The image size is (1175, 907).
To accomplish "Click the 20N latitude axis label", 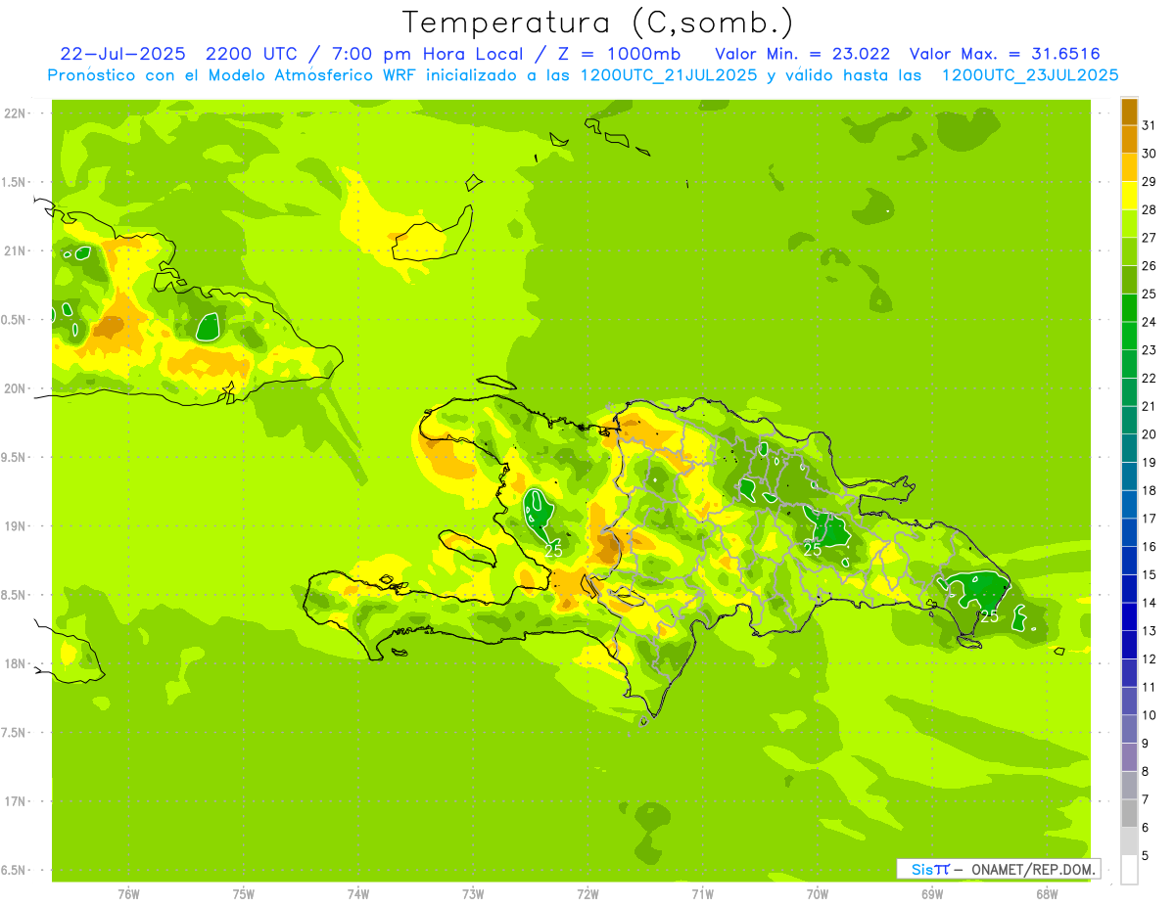I will 15,388.
